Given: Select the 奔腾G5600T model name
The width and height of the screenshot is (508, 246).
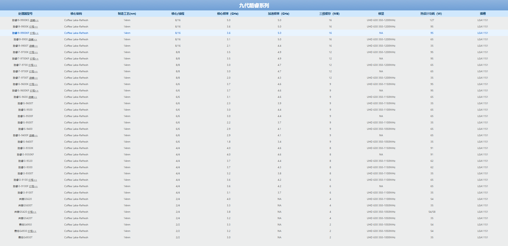Looking at the screenshot, I should (x=25, y=205).
